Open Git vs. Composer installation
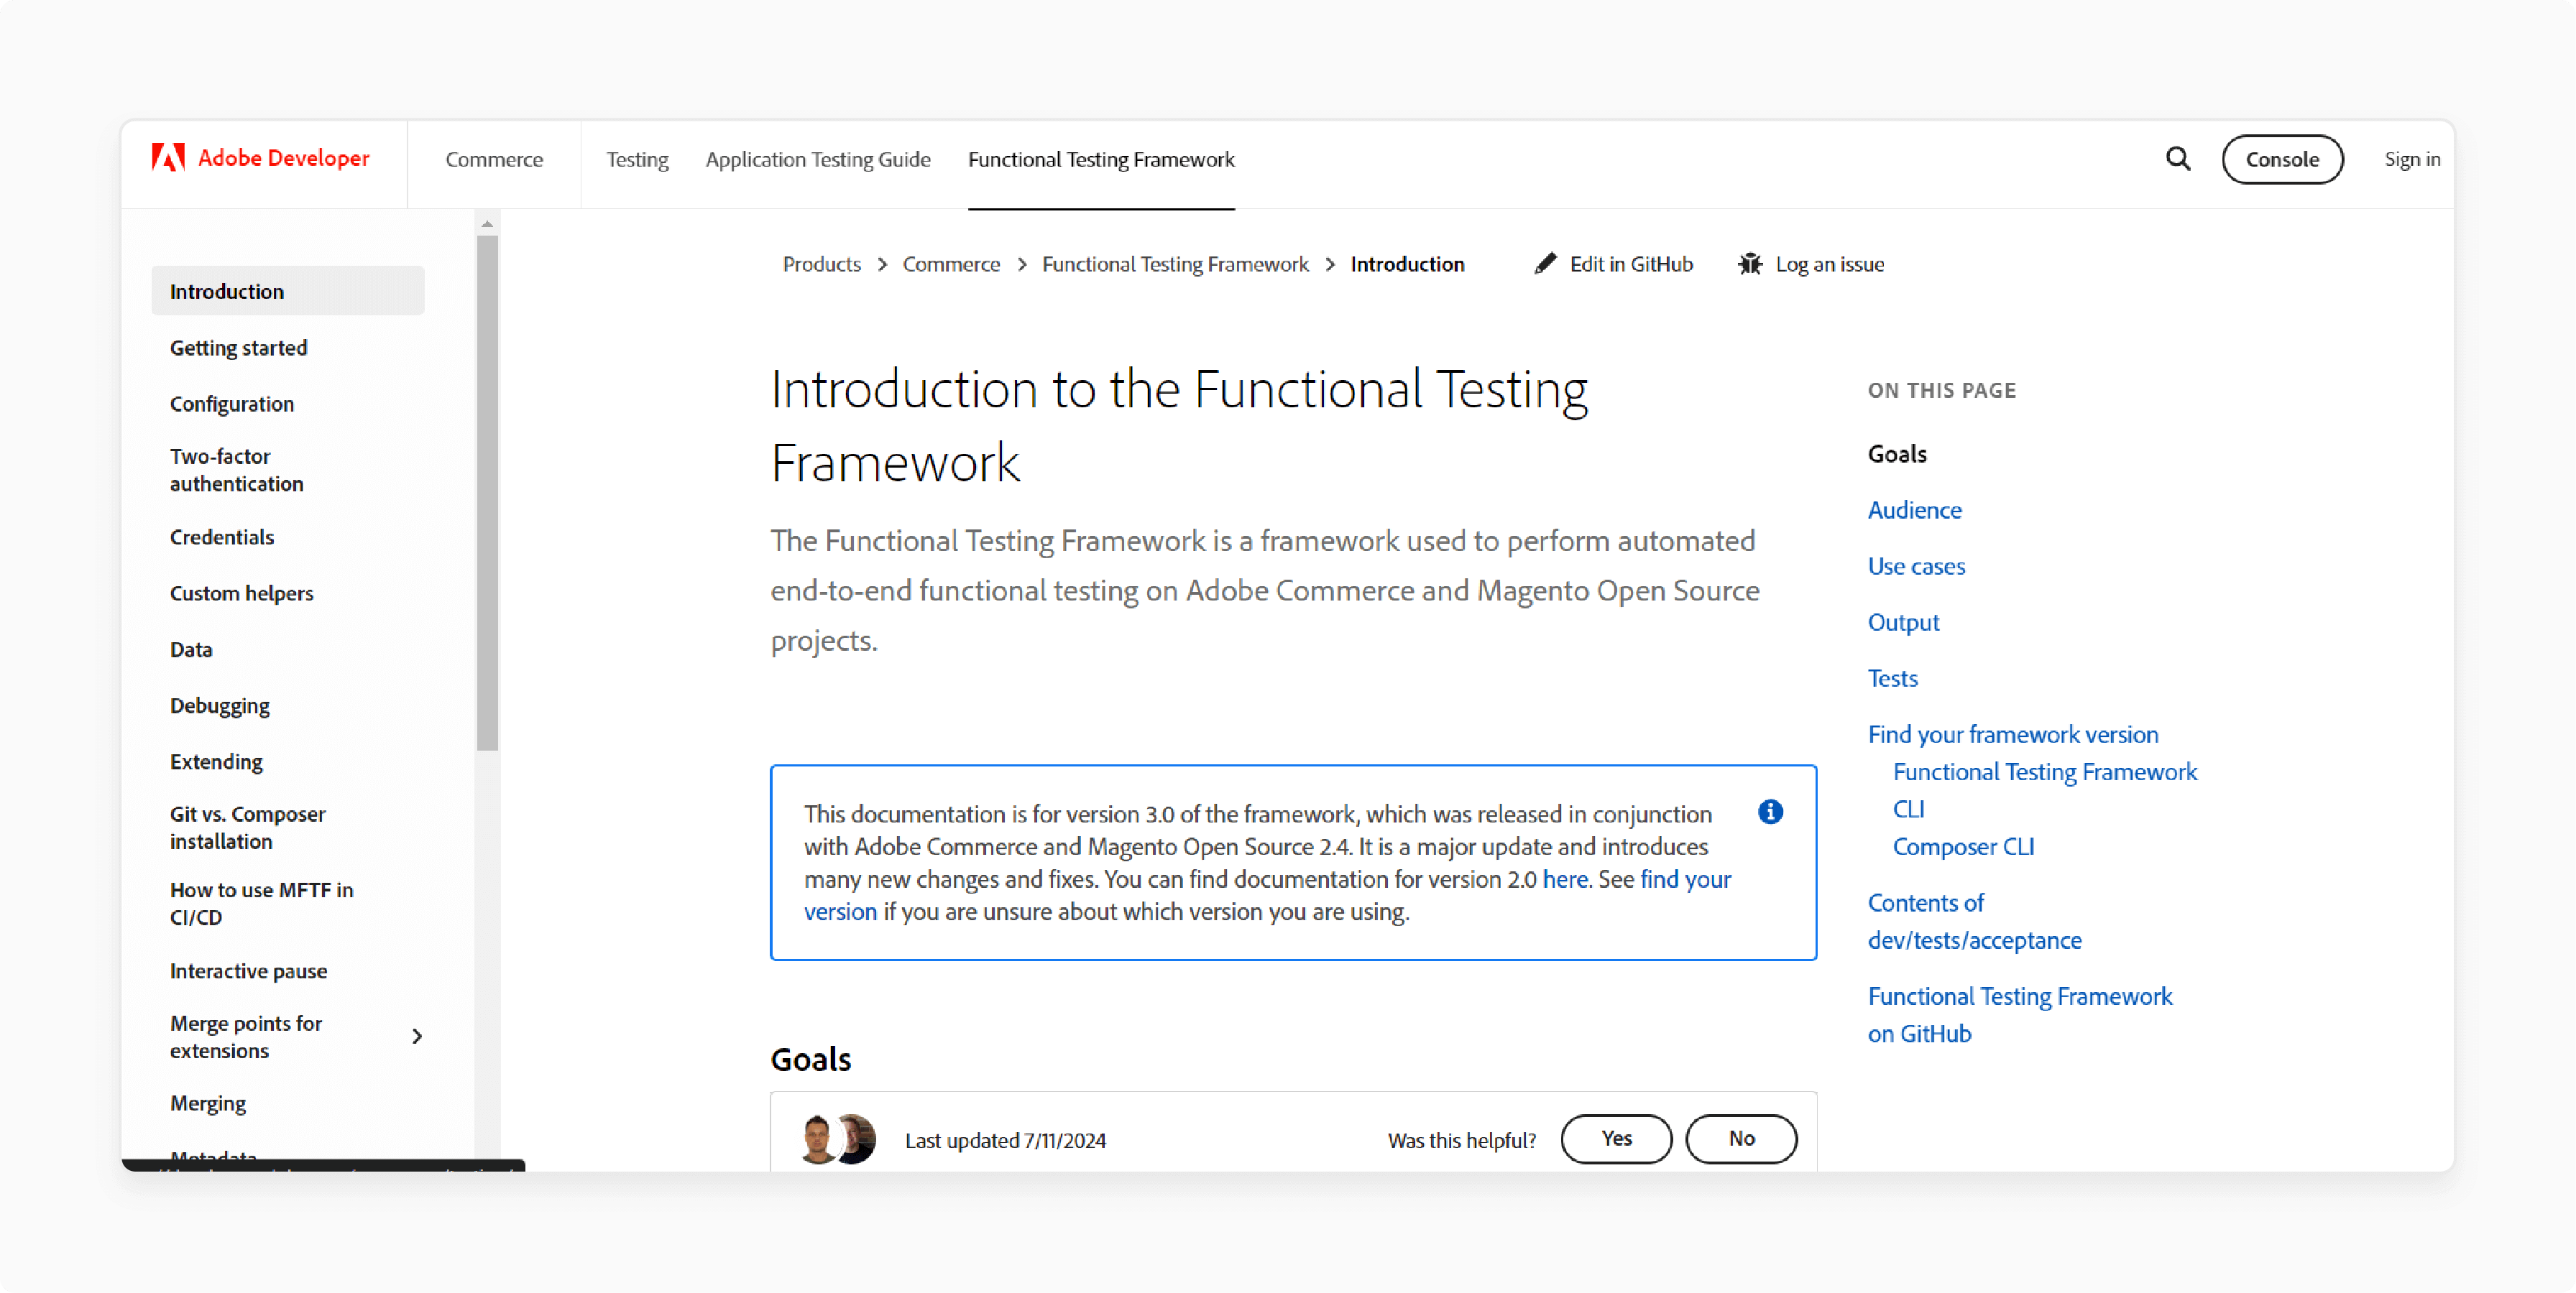Viewport: 2576px width, 1293px height. (247, 828)
